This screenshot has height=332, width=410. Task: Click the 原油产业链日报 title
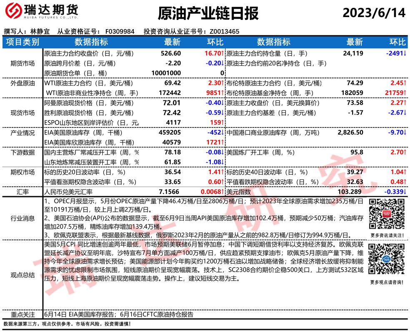click(x=208, y=14)
